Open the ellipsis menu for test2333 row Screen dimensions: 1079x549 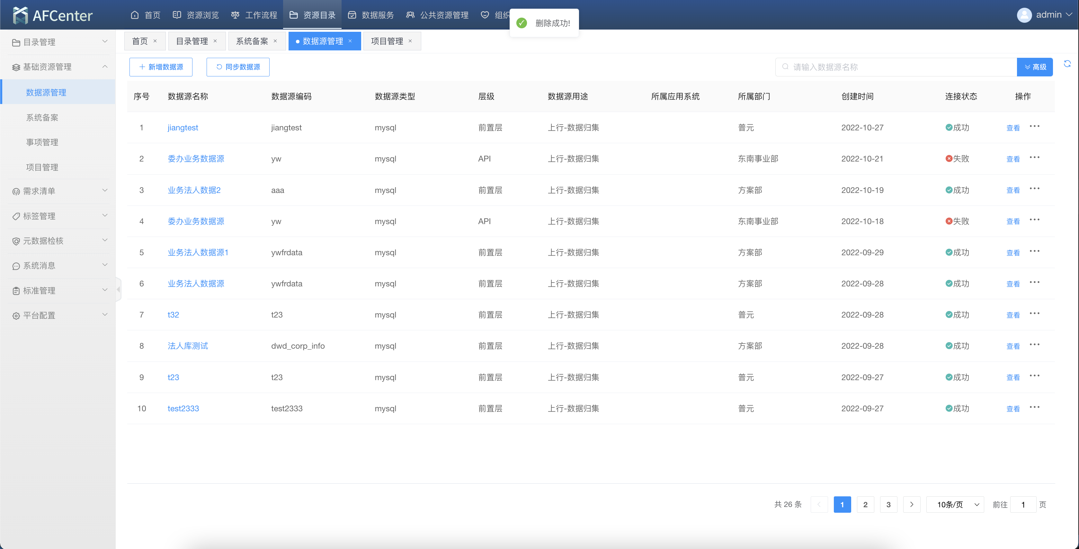coord(1034,407)
